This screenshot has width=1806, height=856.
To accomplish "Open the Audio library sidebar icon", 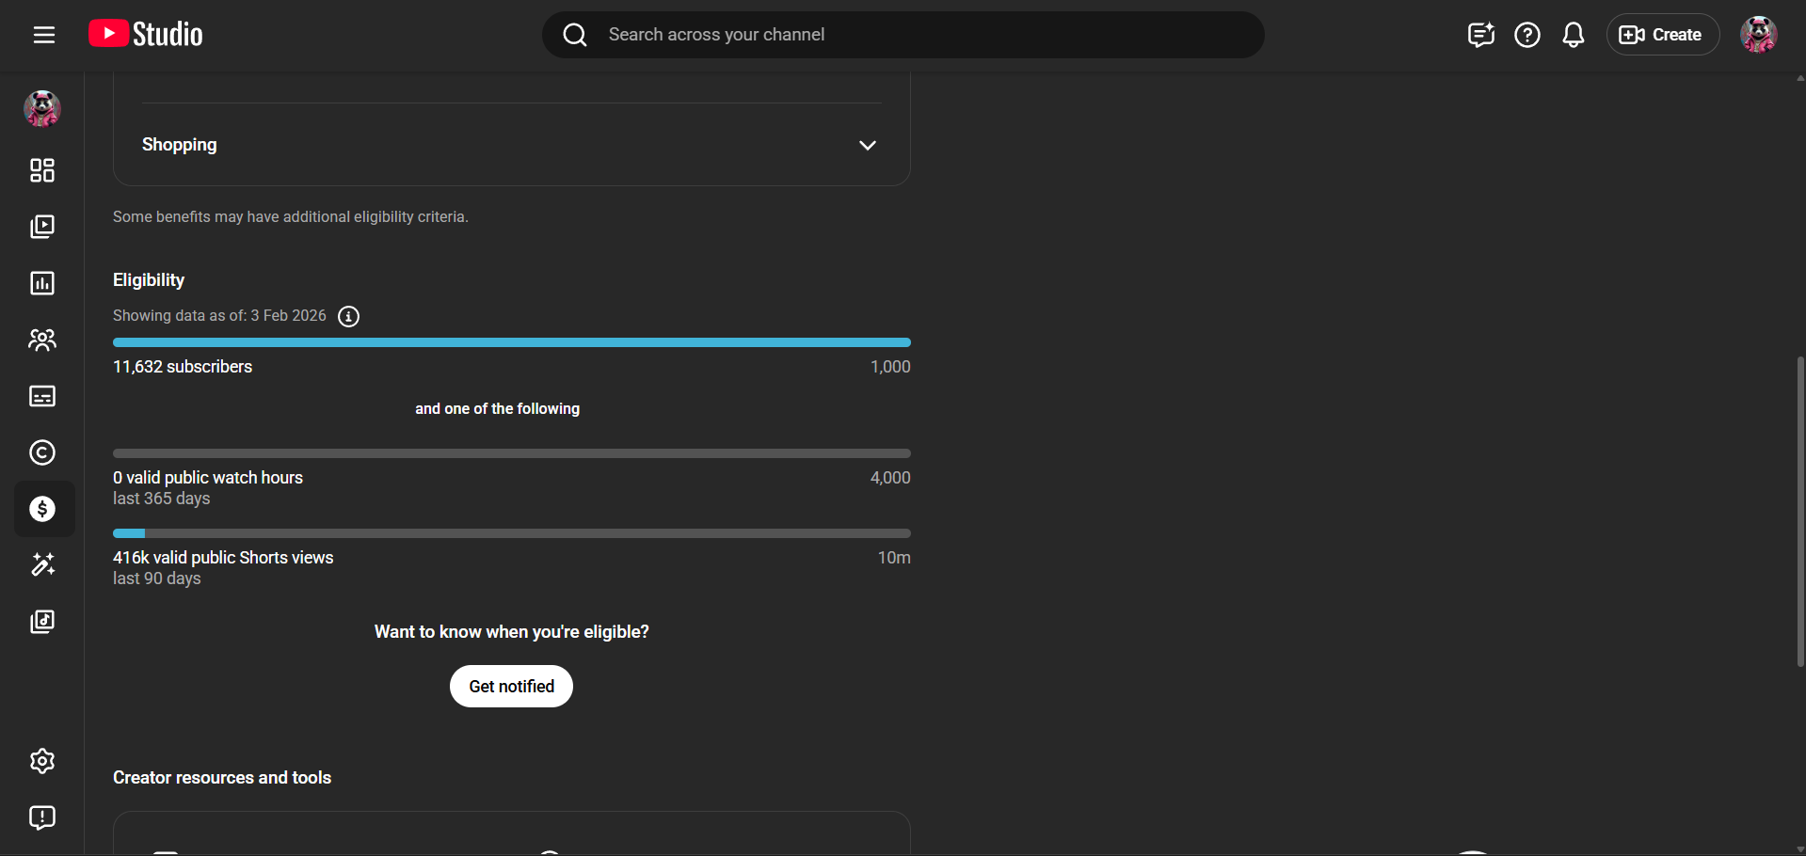I will pyautogui.click(x=42, y=622).
